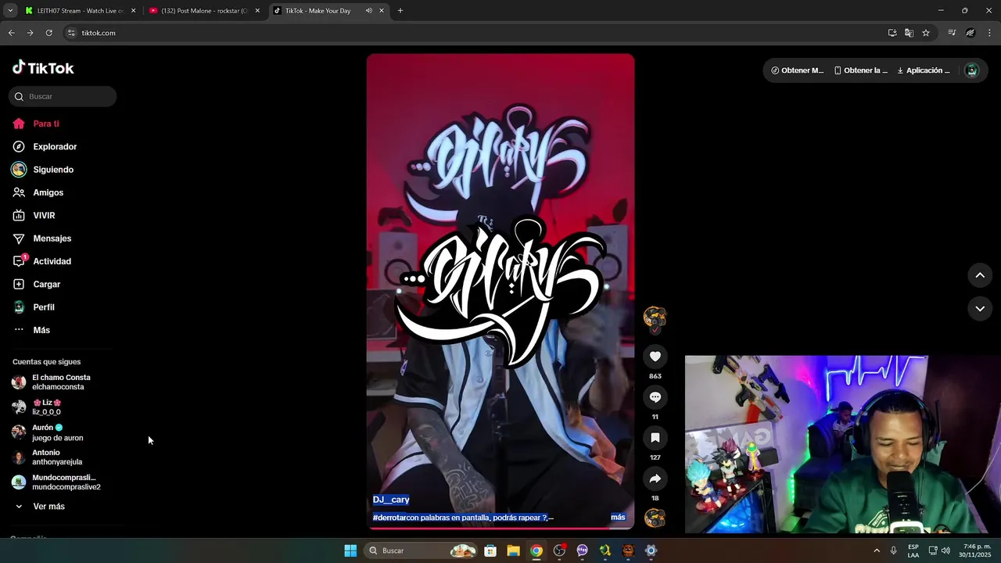Image resolution: width=1001 pixels, height=563 pixels.
Task: Click the #derrotar hashtag in the caption
Action: (389, 518)
